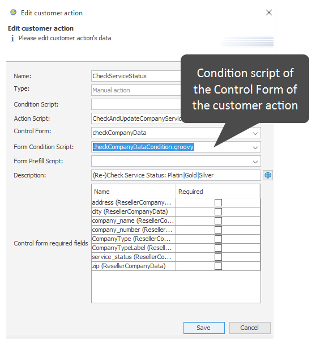
Task: Open the Form Condition Script dropdown
Action: pyautogui.click(x=255, y=147)
